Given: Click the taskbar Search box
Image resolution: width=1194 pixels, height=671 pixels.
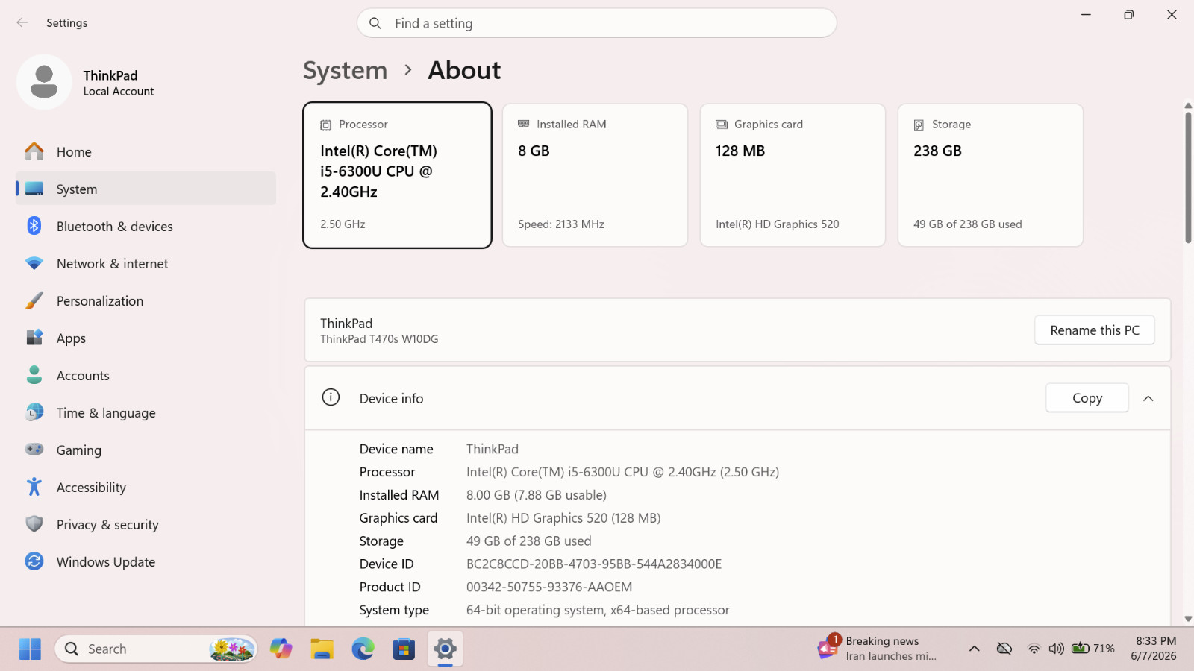Looking at the screenshot, I should click(156, 649).
